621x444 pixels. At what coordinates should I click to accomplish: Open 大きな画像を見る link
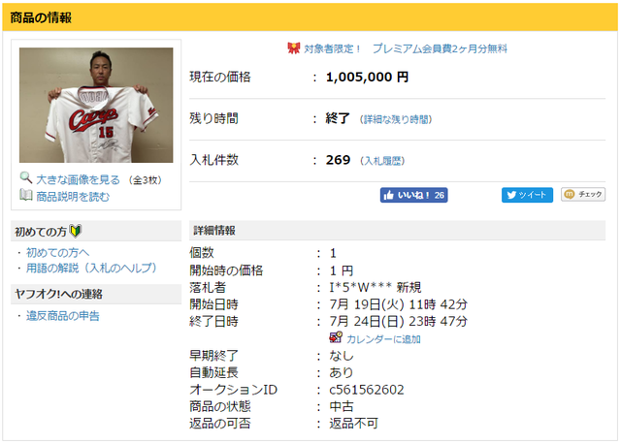pyautogui.click(x=78, y=179)
